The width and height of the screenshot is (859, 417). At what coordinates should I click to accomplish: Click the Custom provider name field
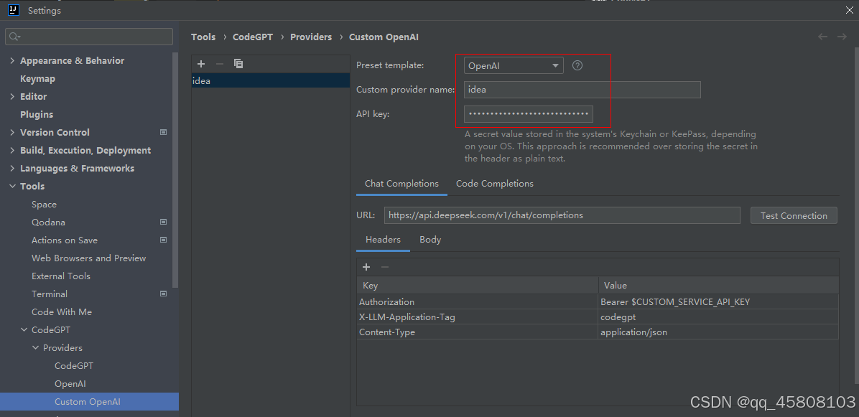point(582,90)
